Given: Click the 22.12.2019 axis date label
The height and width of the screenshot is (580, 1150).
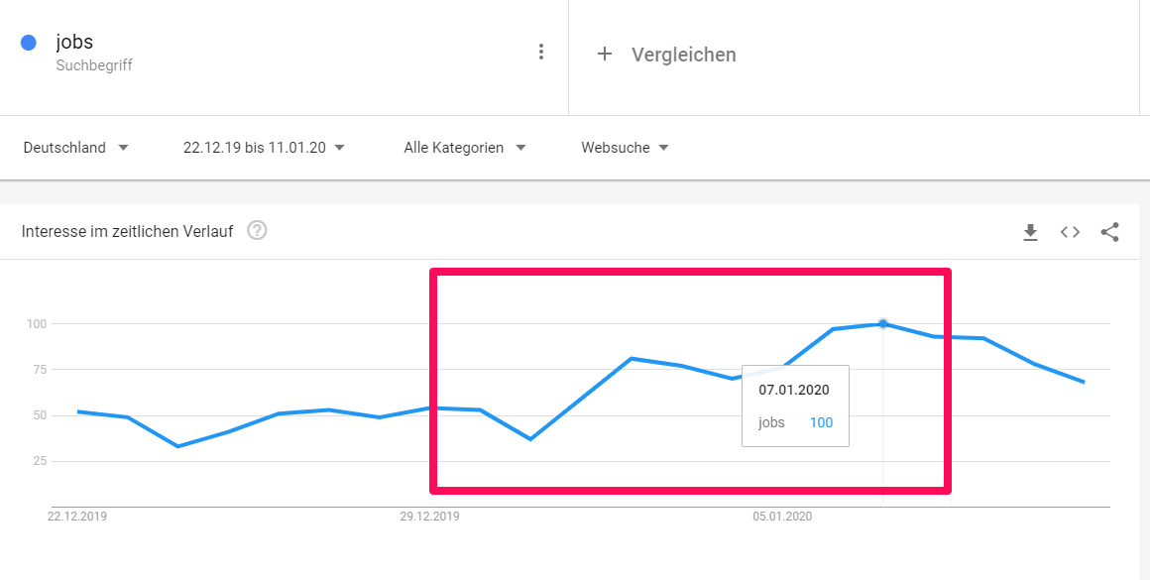Looking at the screenshot, I should pyautogui.click(x=78, y=517).
